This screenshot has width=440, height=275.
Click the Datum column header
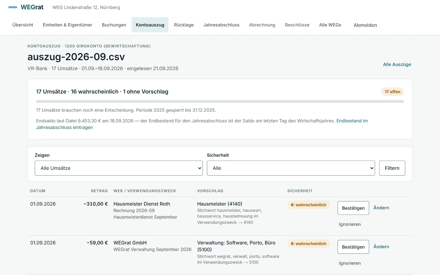pos(38,191)
